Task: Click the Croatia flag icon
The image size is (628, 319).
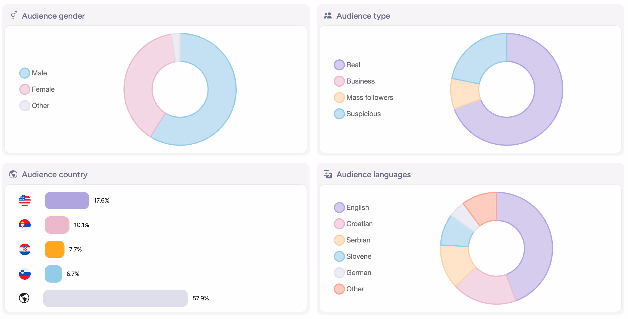Action: [x=25, y=249]
